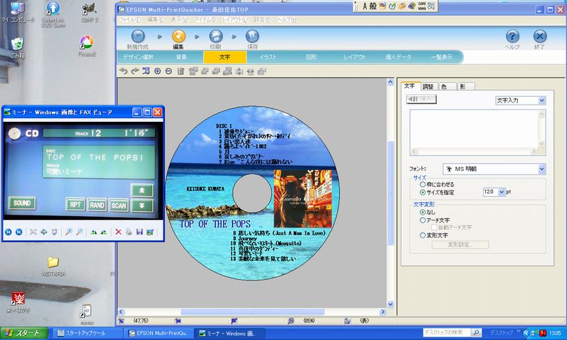Open the ファイル menu
The image size is (567, 340).
[130, 19]
